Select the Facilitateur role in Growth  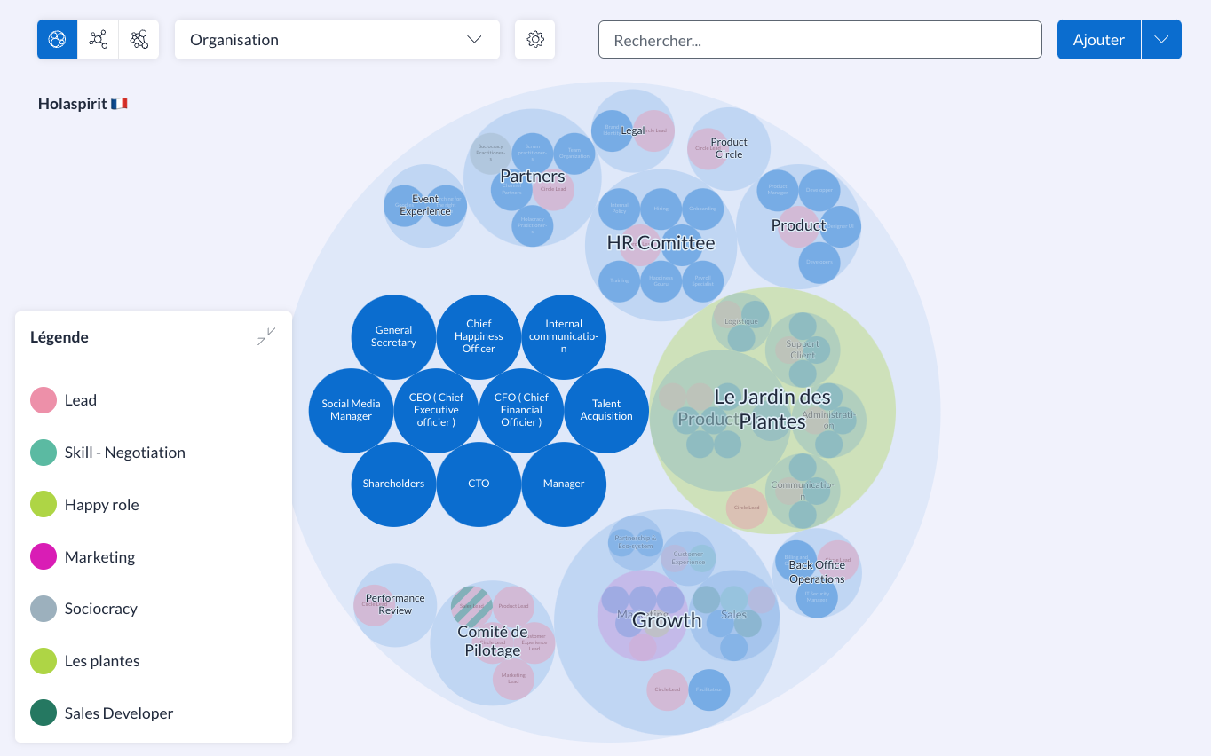pos(708,690)
